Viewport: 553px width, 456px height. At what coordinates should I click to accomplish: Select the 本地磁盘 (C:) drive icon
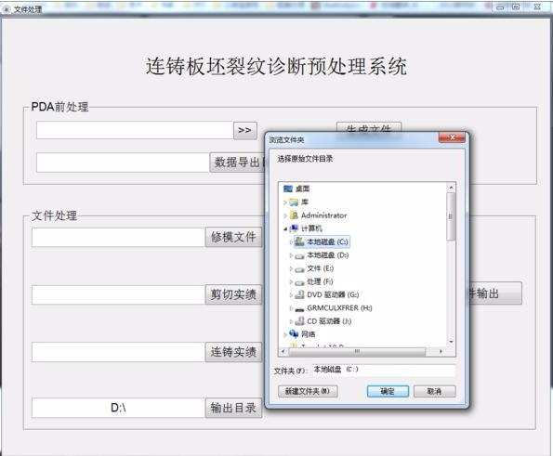coord(299,241)
